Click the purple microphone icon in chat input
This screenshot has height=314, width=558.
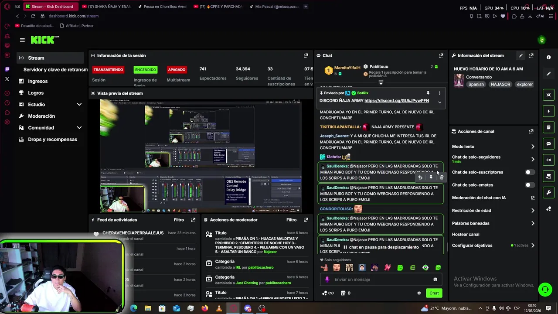point(327,280)
